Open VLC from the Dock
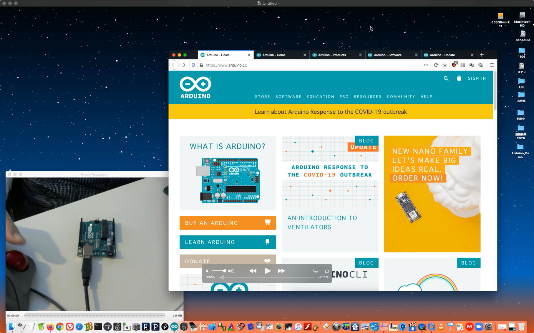This screenshot has height=333, width=534. [441, 327]
